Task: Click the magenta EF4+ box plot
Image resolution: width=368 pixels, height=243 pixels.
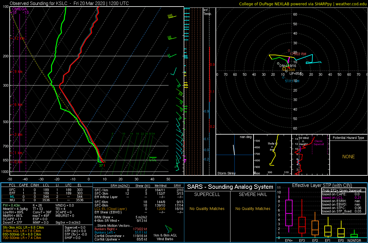Action: pyautogui.click(x=288, y=210)
